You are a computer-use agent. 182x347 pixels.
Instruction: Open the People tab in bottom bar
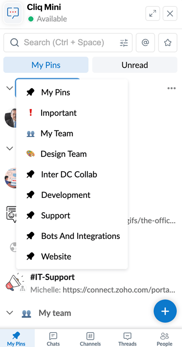coord(164,339)
